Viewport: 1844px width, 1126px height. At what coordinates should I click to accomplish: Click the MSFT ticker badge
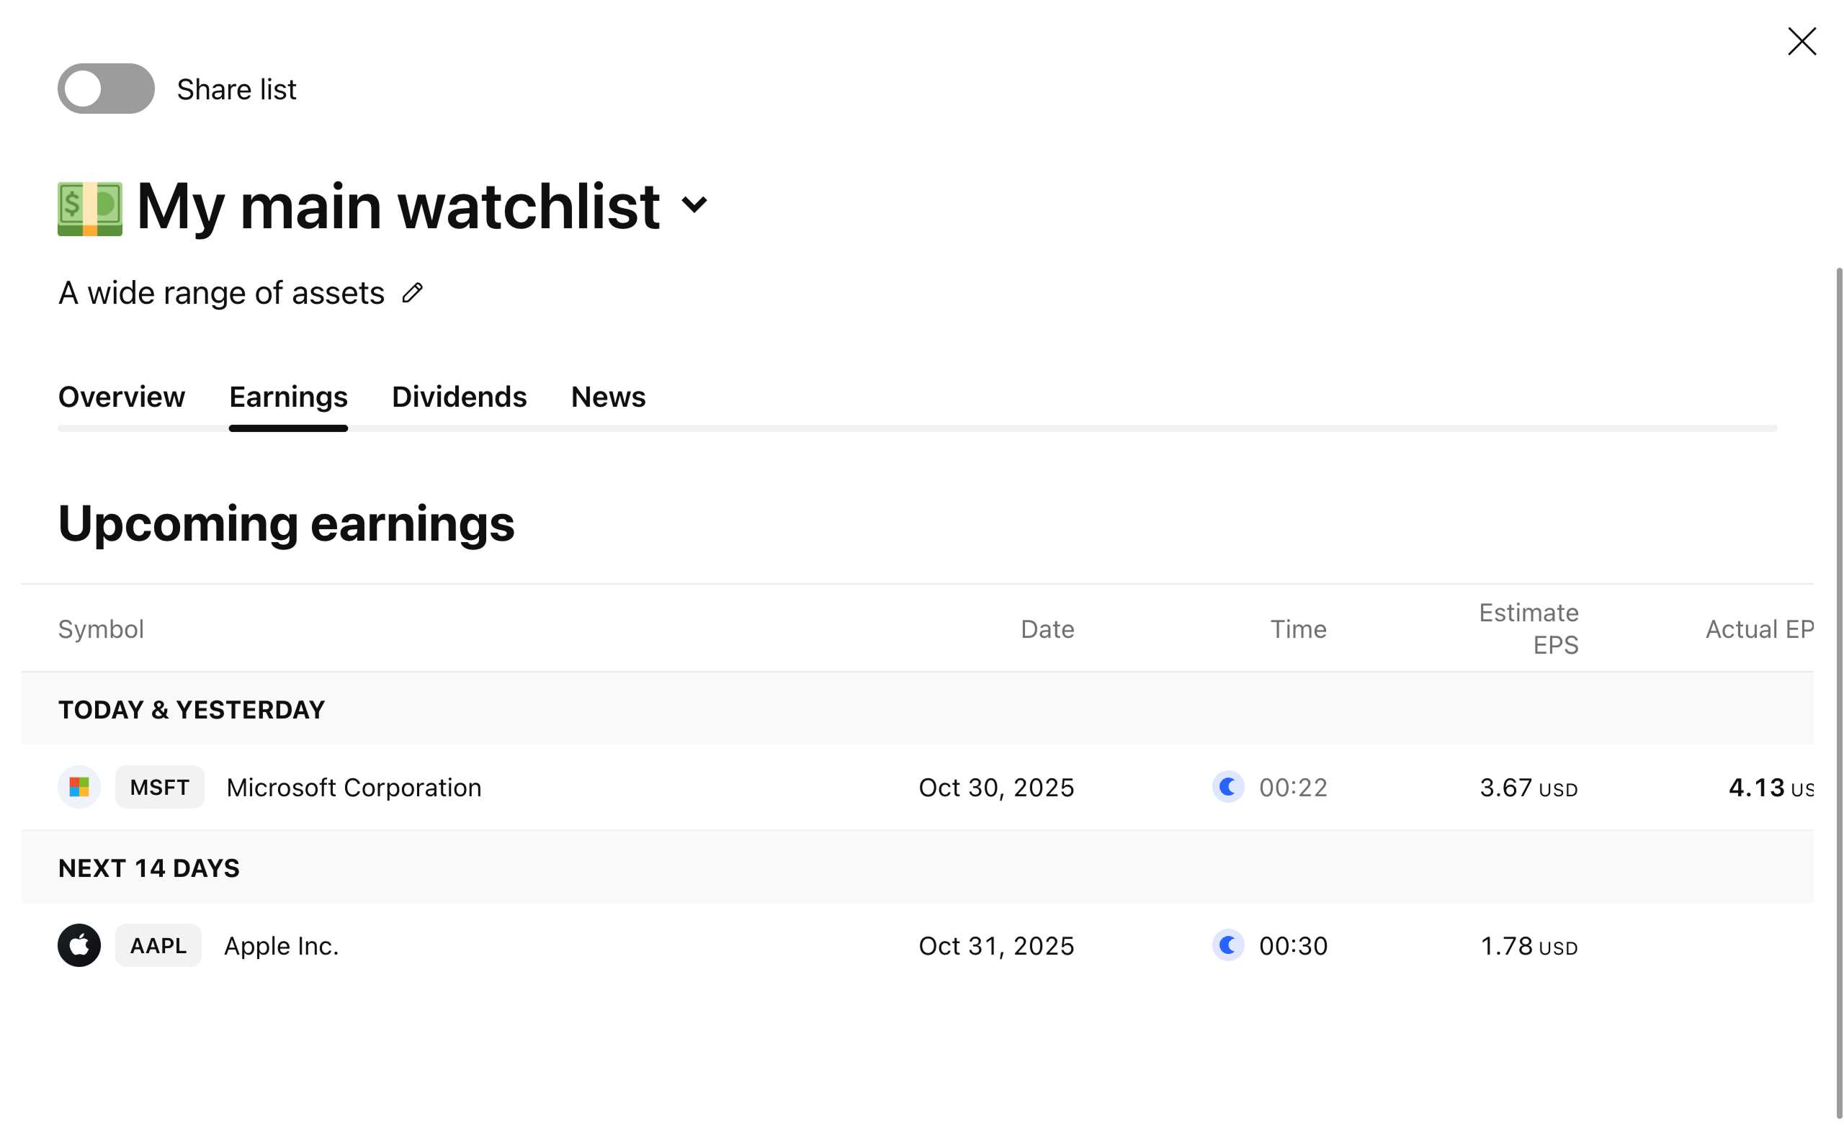159,787
